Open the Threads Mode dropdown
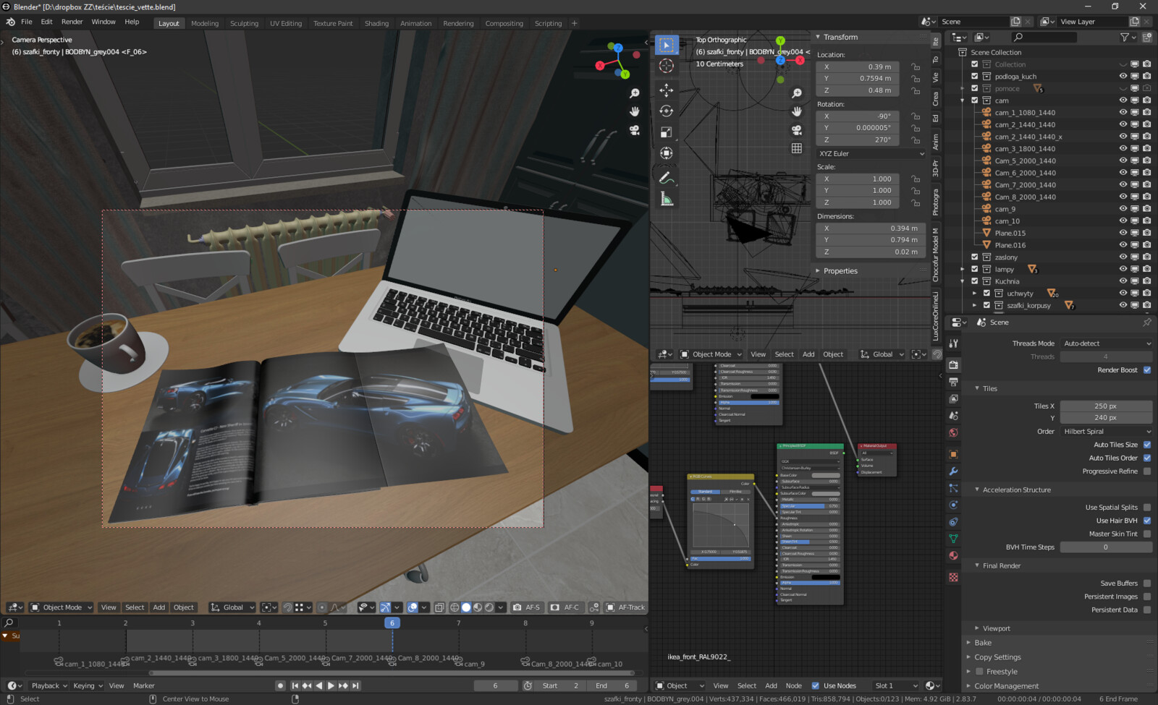 pos(1107,343)
